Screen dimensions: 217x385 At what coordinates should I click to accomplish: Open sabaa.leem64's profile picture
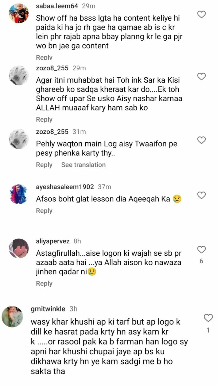tap(19, 14)
